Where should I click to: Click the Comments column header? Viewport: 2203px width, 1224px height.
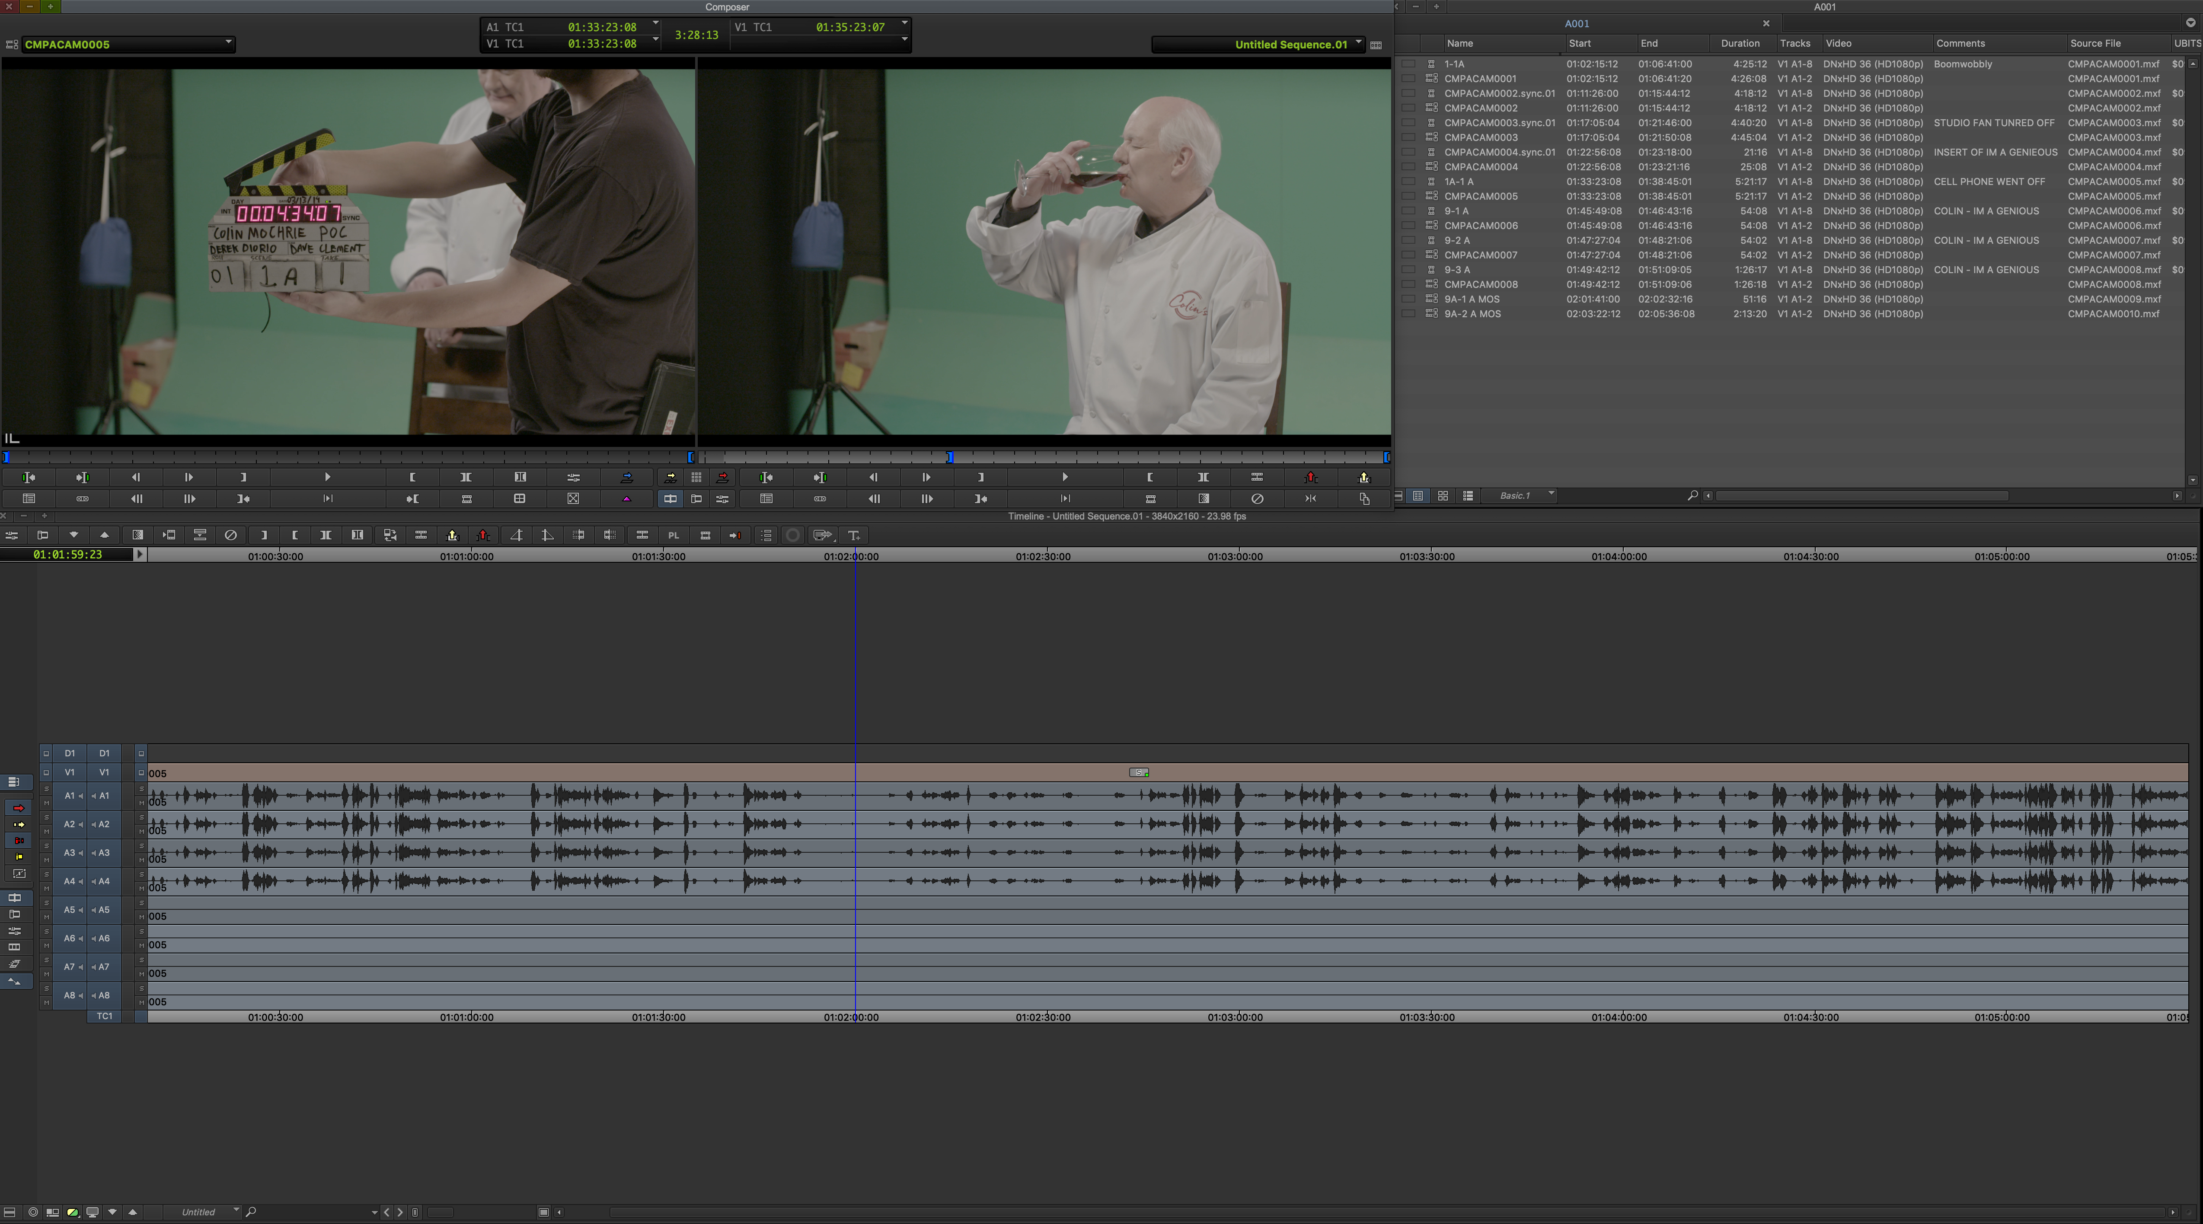tap(1960, 44)
